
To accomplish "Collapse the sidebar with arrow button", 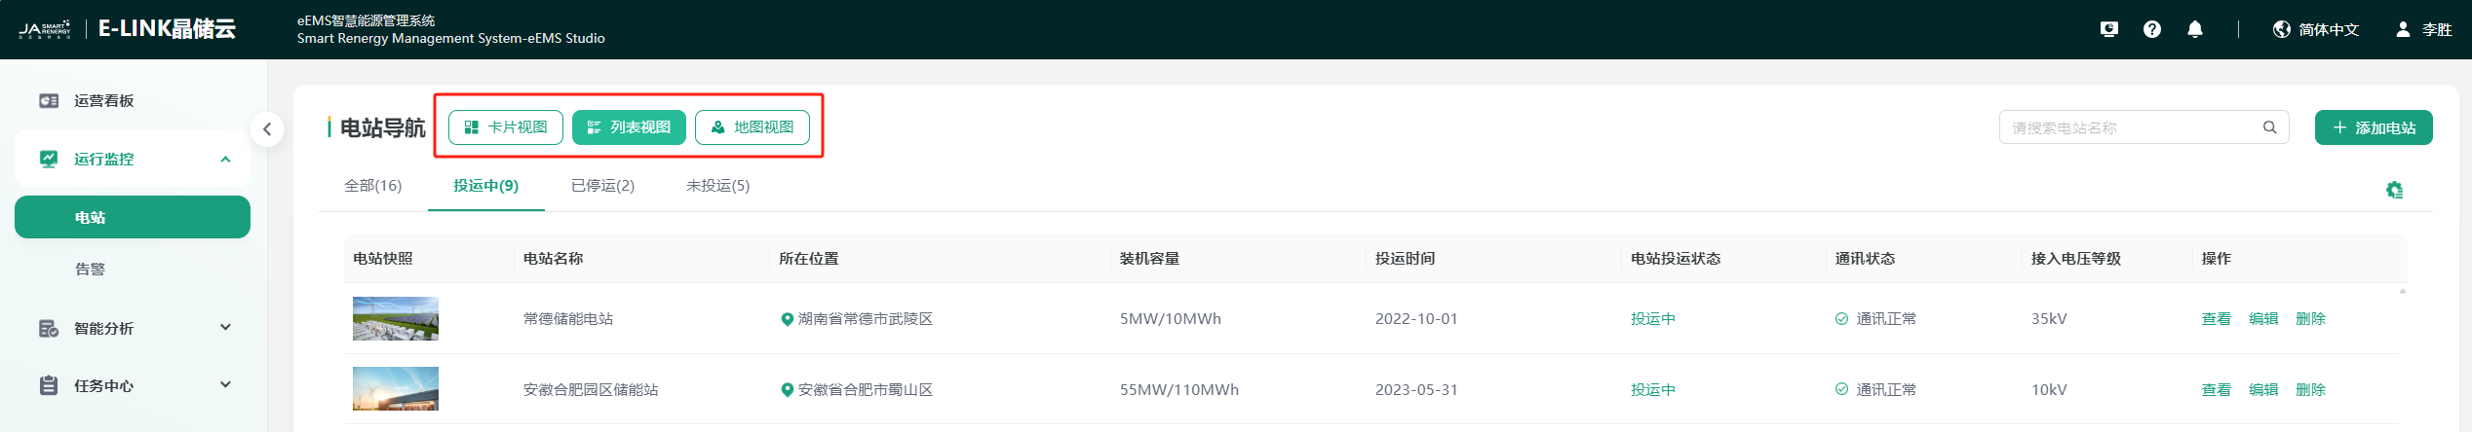I will click(x=267, y=129).
